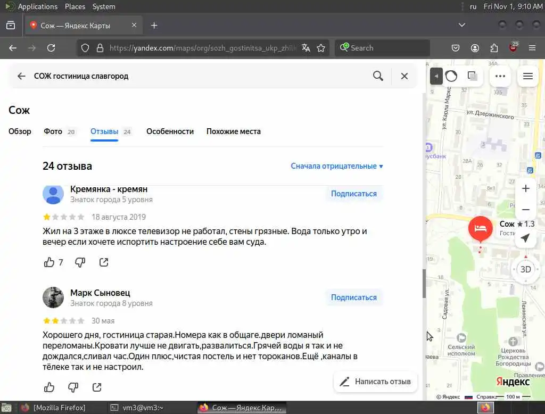This screenshot has height=414, width=545.
Task: Bookmark this page with the star icon
Action: point(321,48)
